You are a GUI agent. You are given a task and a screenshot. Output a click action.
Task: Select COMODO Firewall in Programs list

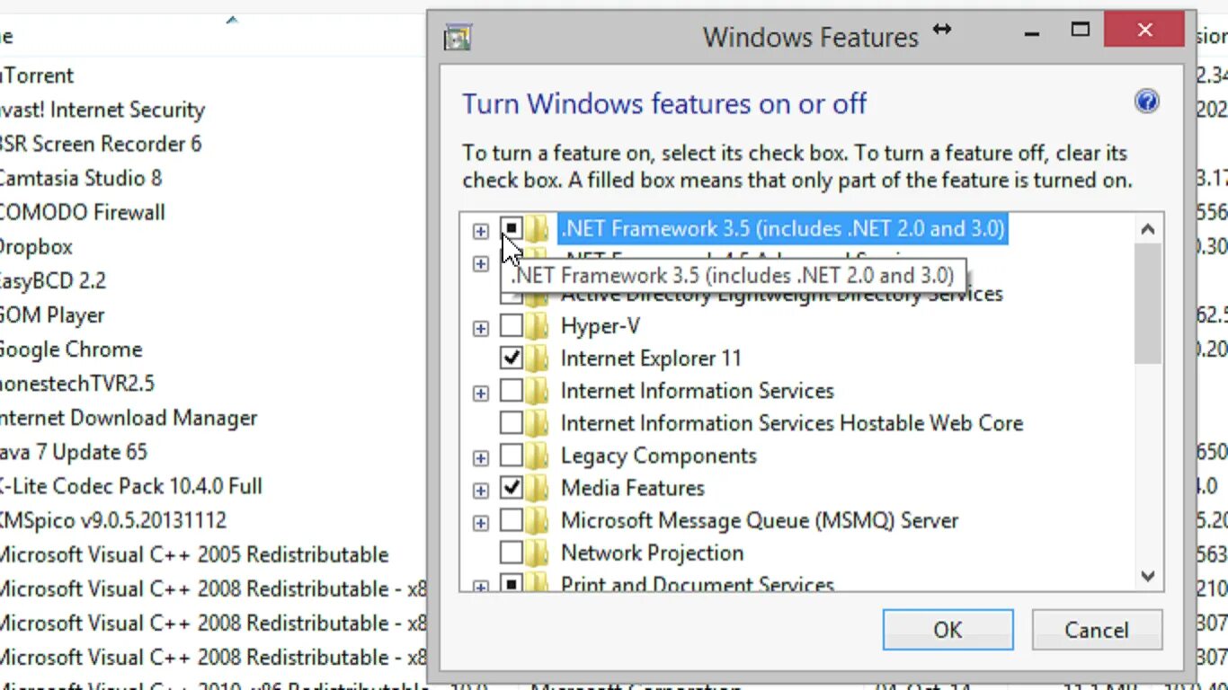[x=83, y=212]
